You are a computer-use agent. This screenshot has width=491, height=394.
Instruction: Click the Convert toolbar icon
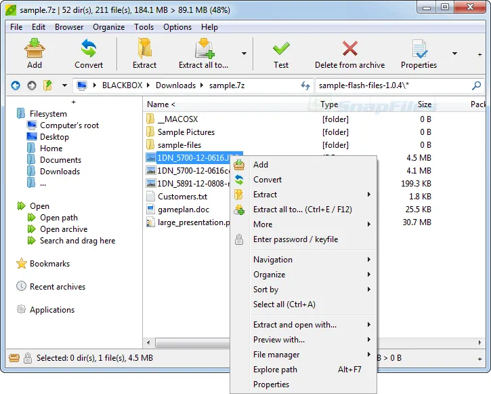89,49
